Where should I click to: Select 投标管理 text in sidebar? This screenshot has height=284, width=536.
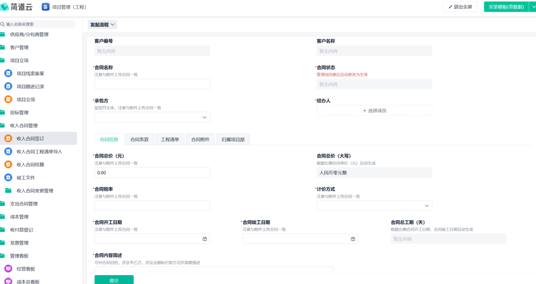19,113
